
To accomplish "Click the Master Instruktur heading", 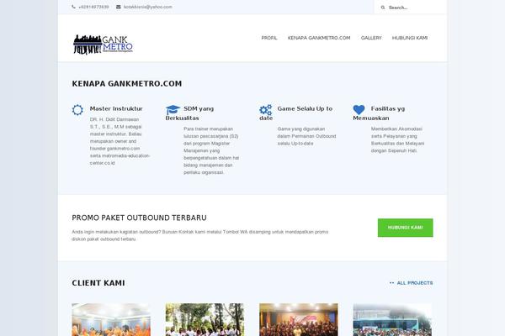I will coord(116,108).
